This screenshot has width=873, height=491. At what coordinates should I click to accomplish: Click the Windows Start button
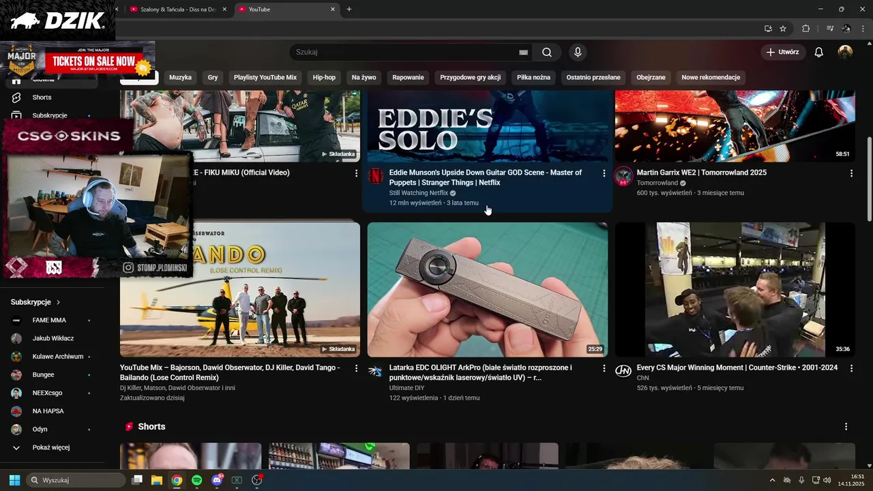(x=14, y=480)
